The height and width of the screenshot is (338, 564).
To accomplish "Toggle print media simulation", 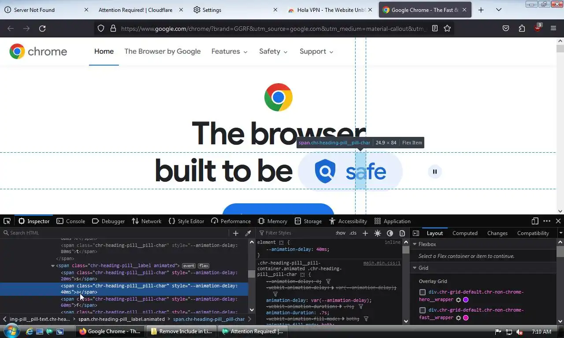I will pos(402,233).
